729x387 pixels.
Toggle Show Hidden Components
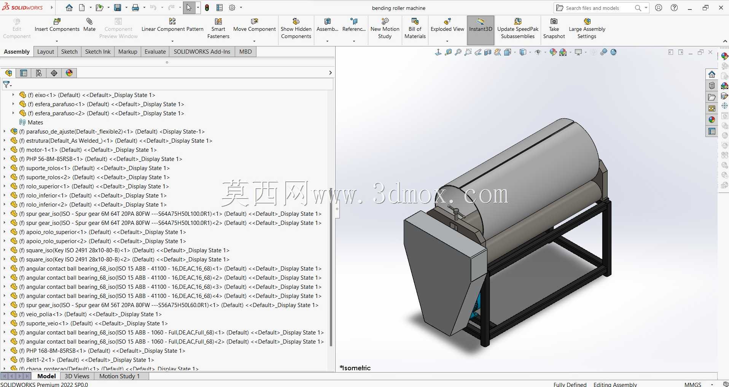point(296,29)
